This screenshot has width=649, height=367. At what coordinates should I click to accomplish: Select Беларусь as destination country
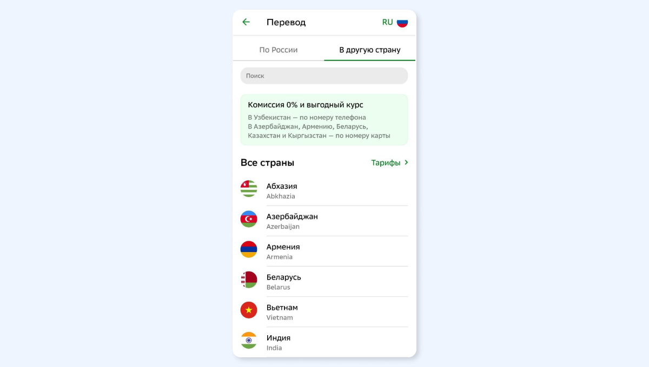[x=324, y=281]
